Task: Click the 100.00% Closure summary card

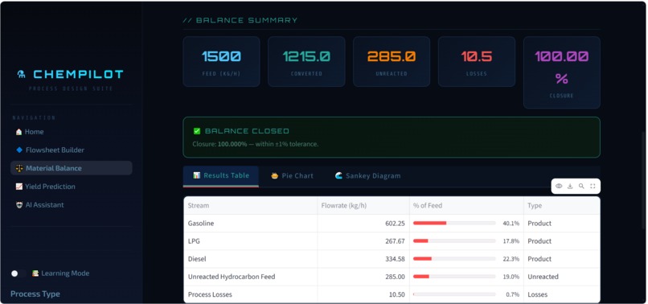Action: [562, 72]
